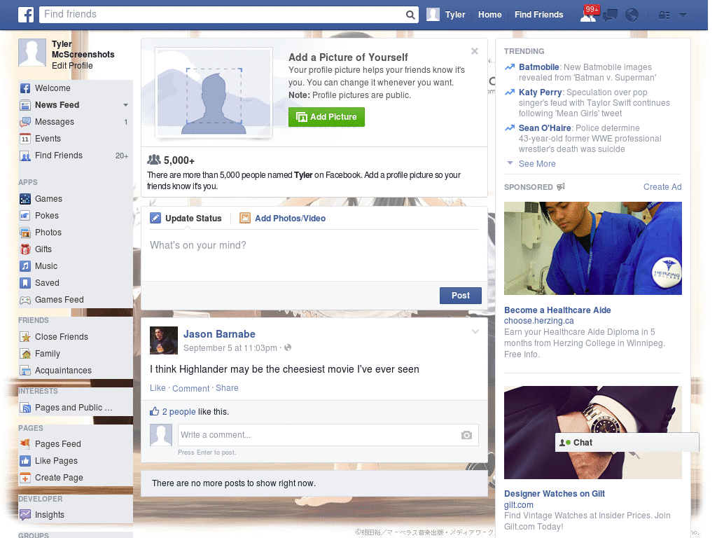717x538 pixels.
Task: Click the Music note icon
Action: pyautogui.click(x=25, y=266)
